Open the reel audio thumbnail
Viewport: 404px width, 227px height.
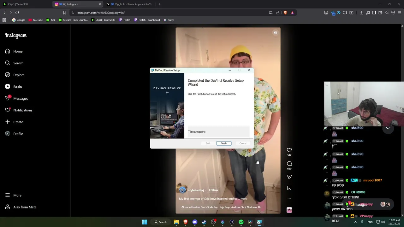[x=289, y=210]
